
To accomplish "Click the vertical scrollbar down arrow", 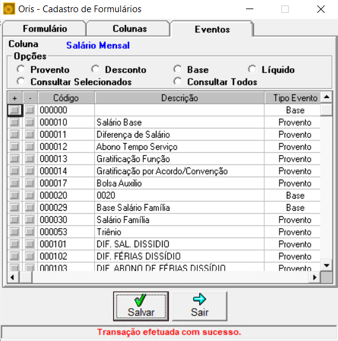I will pyautogui.click(x=326, y=265).
